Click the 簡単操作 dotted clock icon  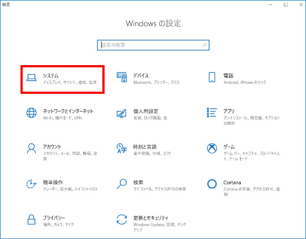pos(31,184)
